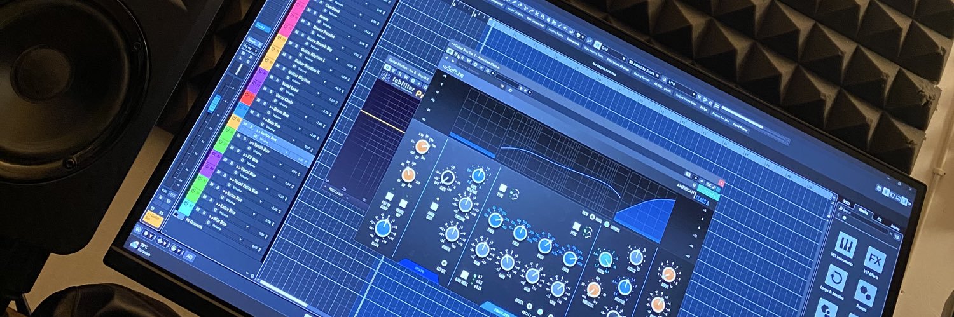Click the big blue input GAIN knob
The width and height of the screenshot is (954, 317).
click(384, 227)
